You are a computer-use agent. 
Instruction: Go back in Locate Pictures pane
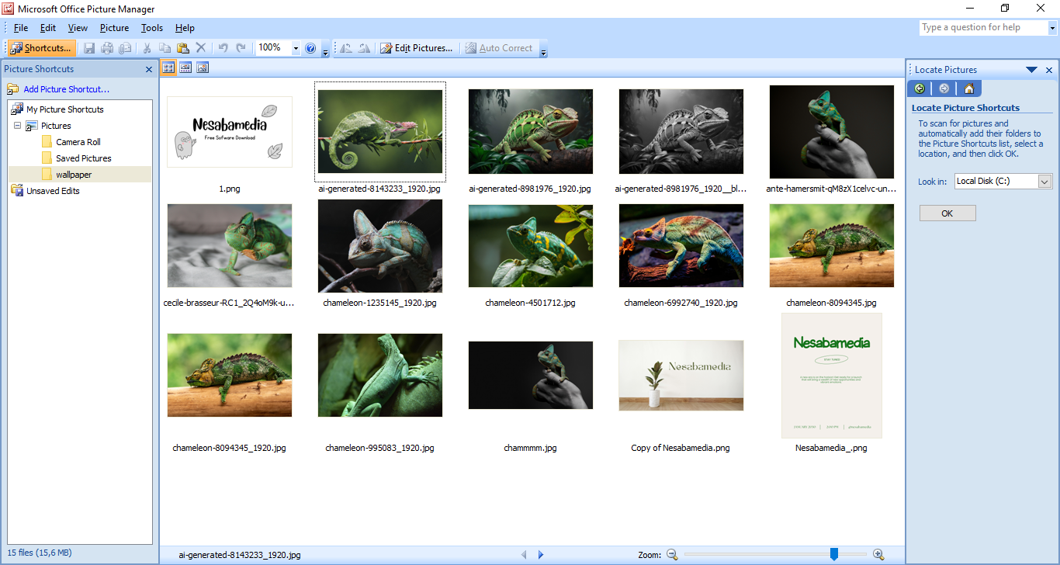920,88
